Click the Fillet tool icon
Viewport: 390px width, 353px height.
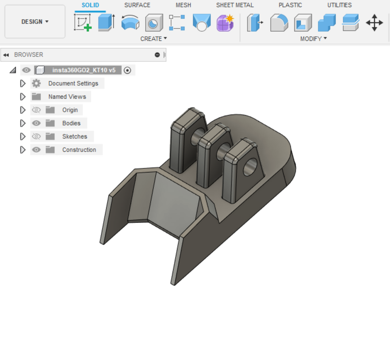(x=279, y=22)
